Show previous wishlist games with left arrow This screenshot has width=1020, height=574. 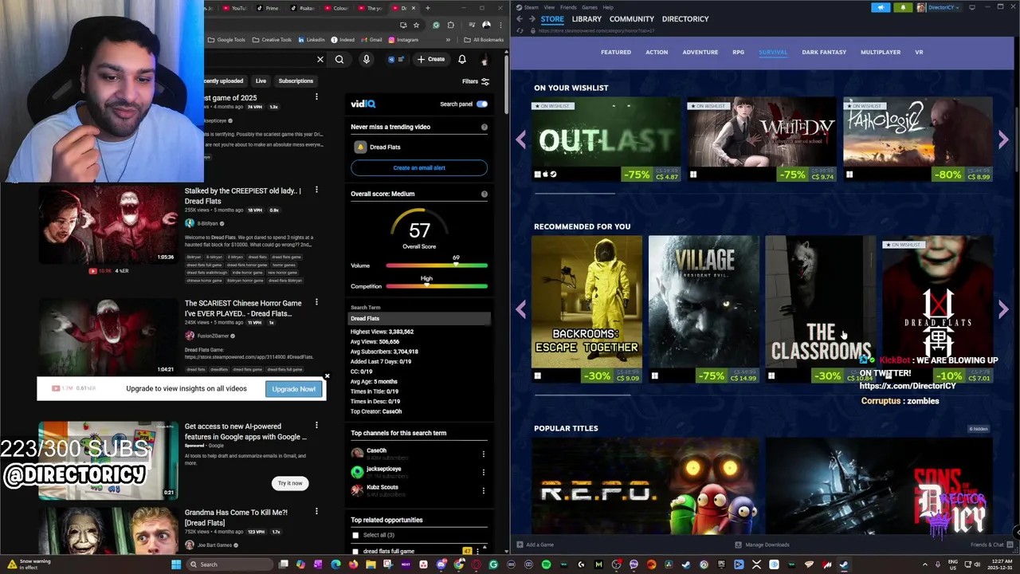pyautogui.click(x=520, y=140)
